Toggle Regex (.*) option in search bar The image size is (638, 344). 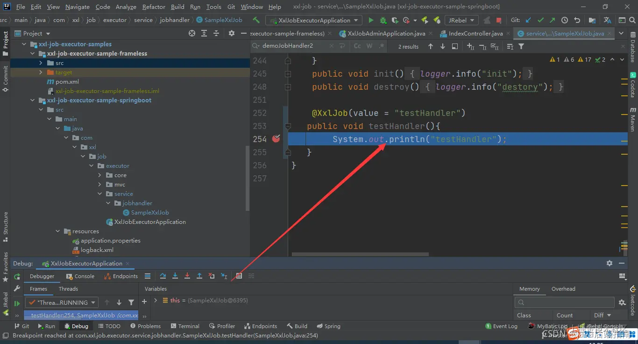[x=382, y=46]
